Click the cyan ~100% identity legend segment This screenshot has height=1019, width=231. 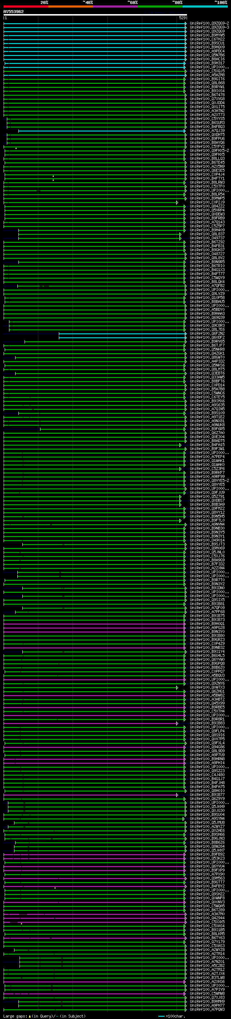pyautogui.click(x=205, y=7)
